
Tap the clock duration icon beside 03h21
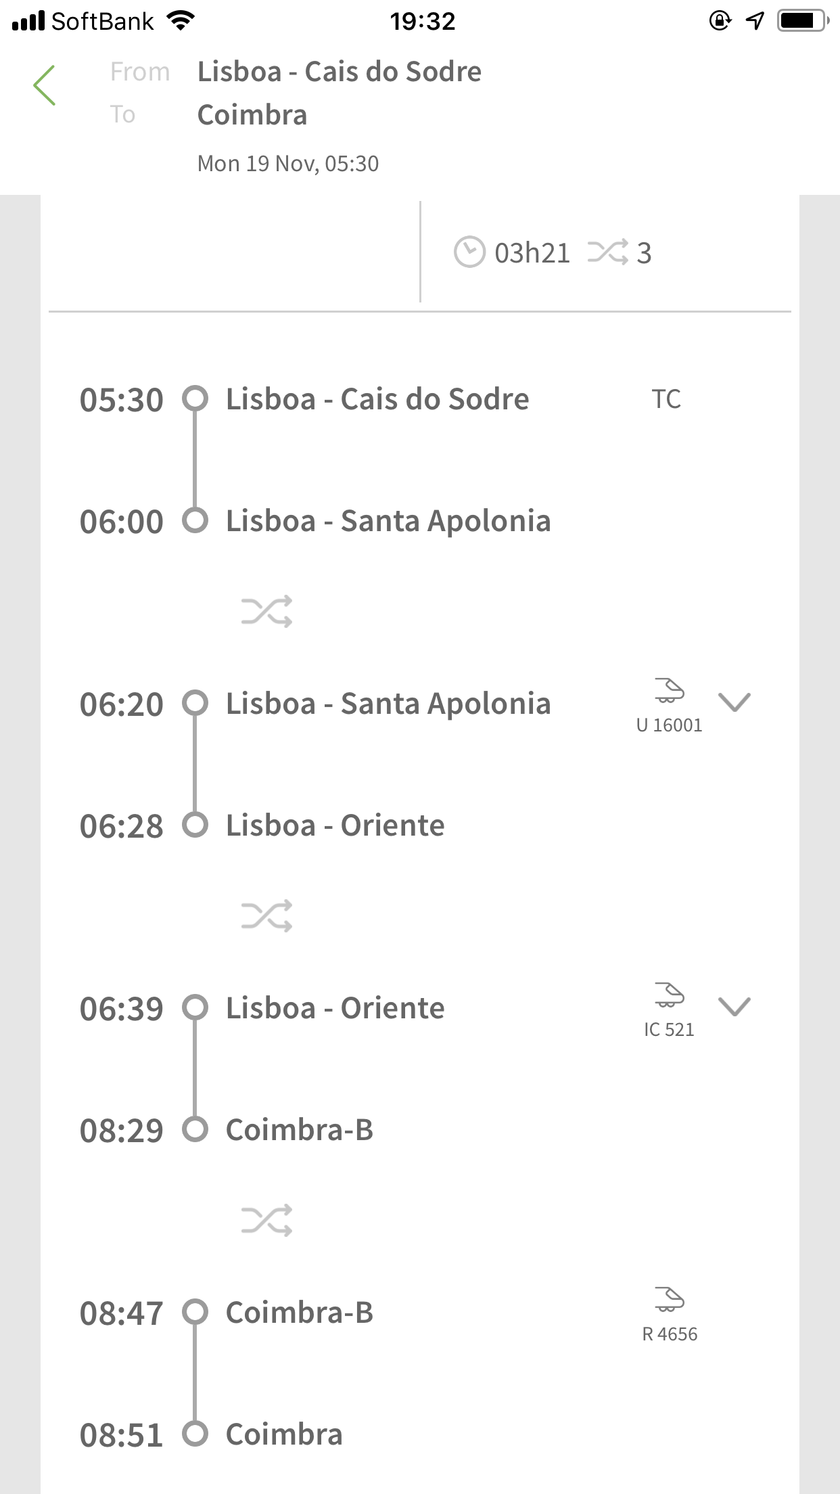coord(469,252)
